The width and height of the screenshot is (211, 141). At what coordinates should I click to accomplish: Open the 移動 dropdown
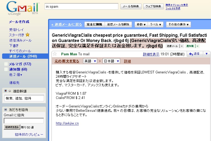pos(141,24)
